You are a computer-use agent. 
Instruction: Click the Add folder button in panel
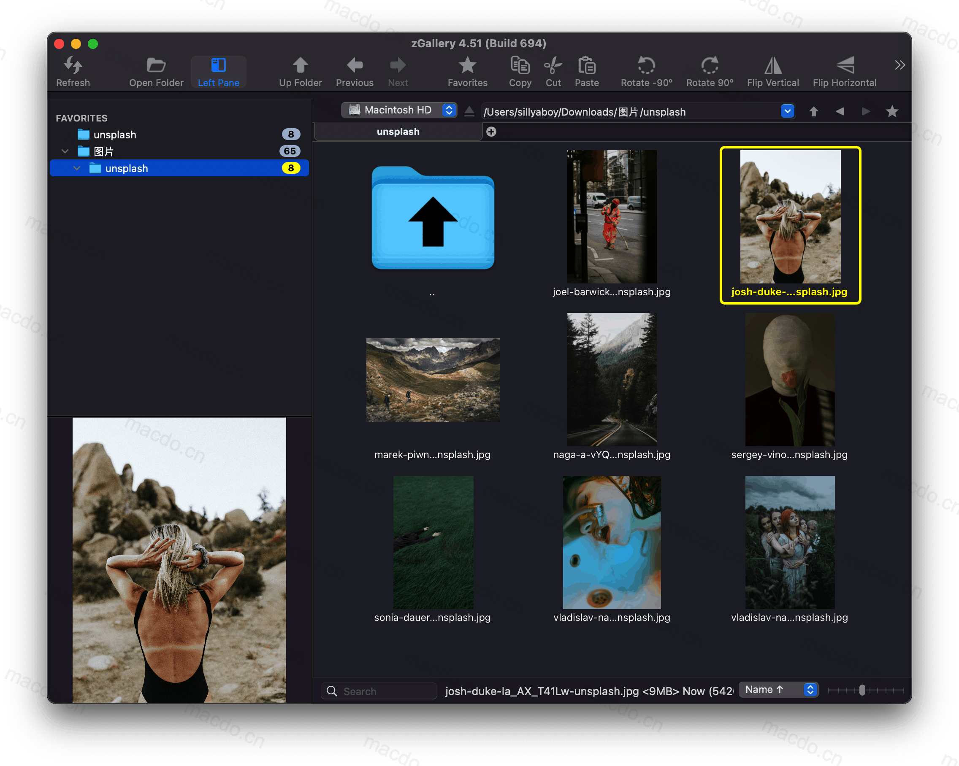[490, 131]
